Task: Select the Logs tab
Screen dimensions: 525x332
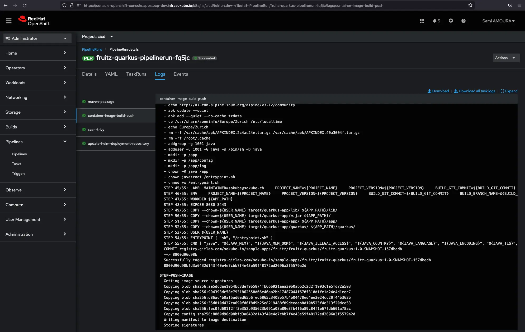Action: coord(160,74)
